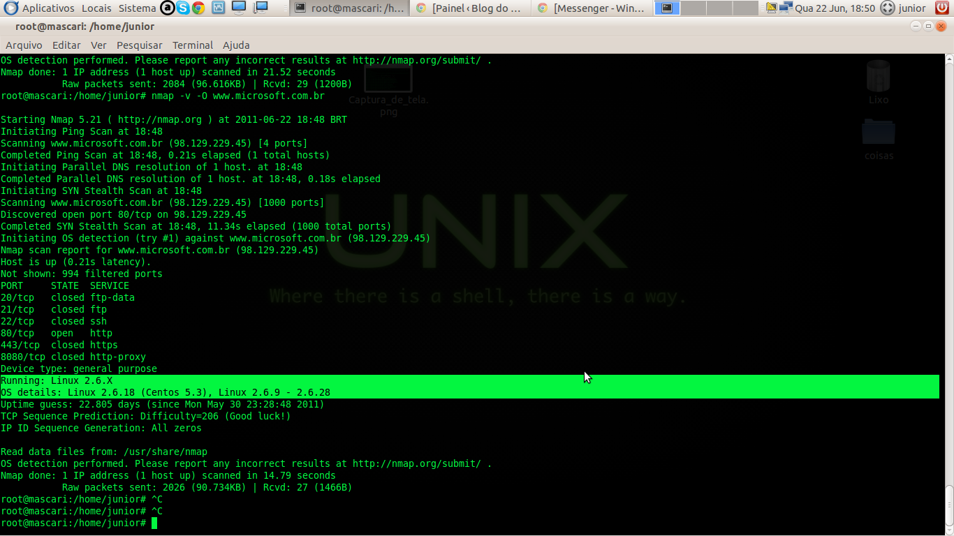Click the network computers tray icon
Image resolution: width=954 pixels, height=536 pixels.
click(x=785, y=8)
